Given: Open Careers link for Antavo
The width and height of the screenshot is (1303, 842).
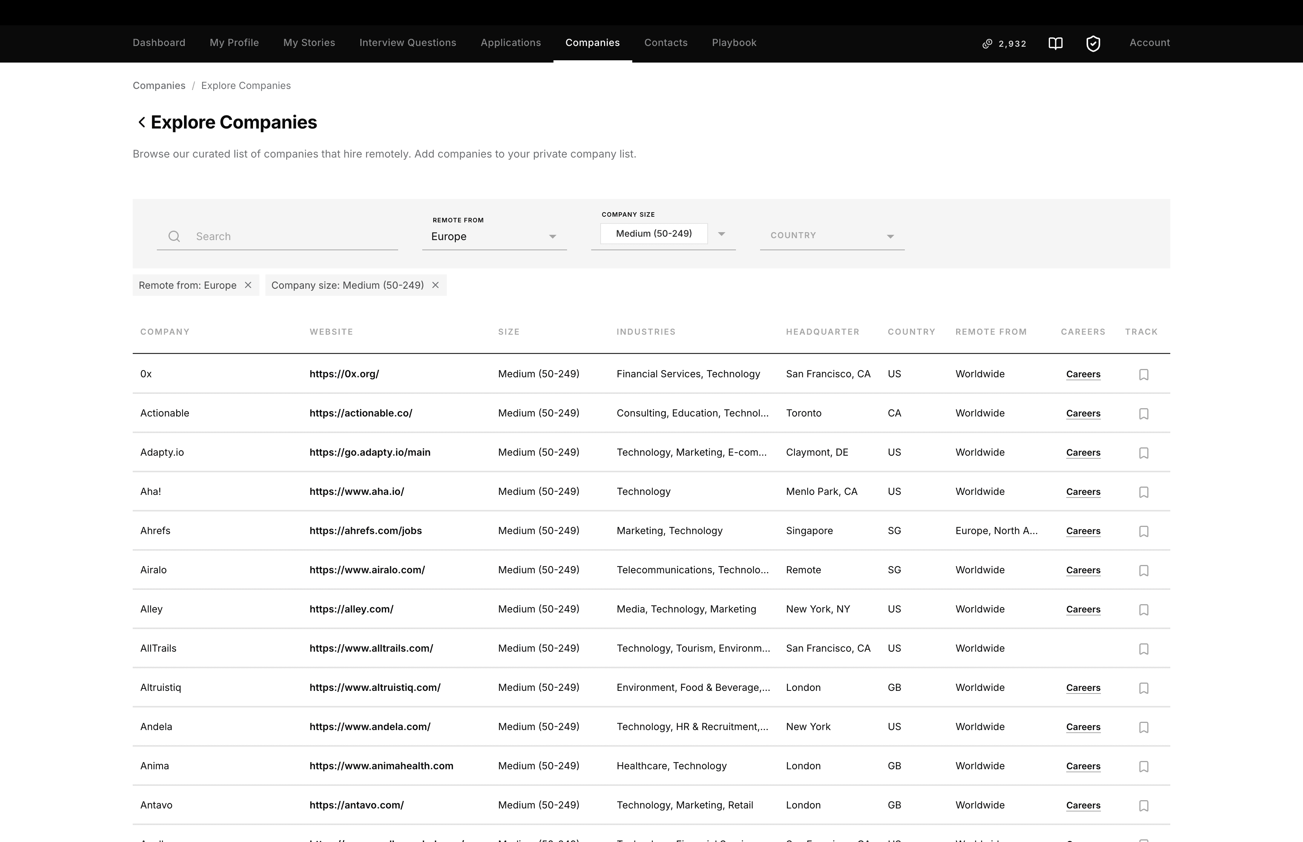Looking at the screenshot, I should coord(1083,805).
